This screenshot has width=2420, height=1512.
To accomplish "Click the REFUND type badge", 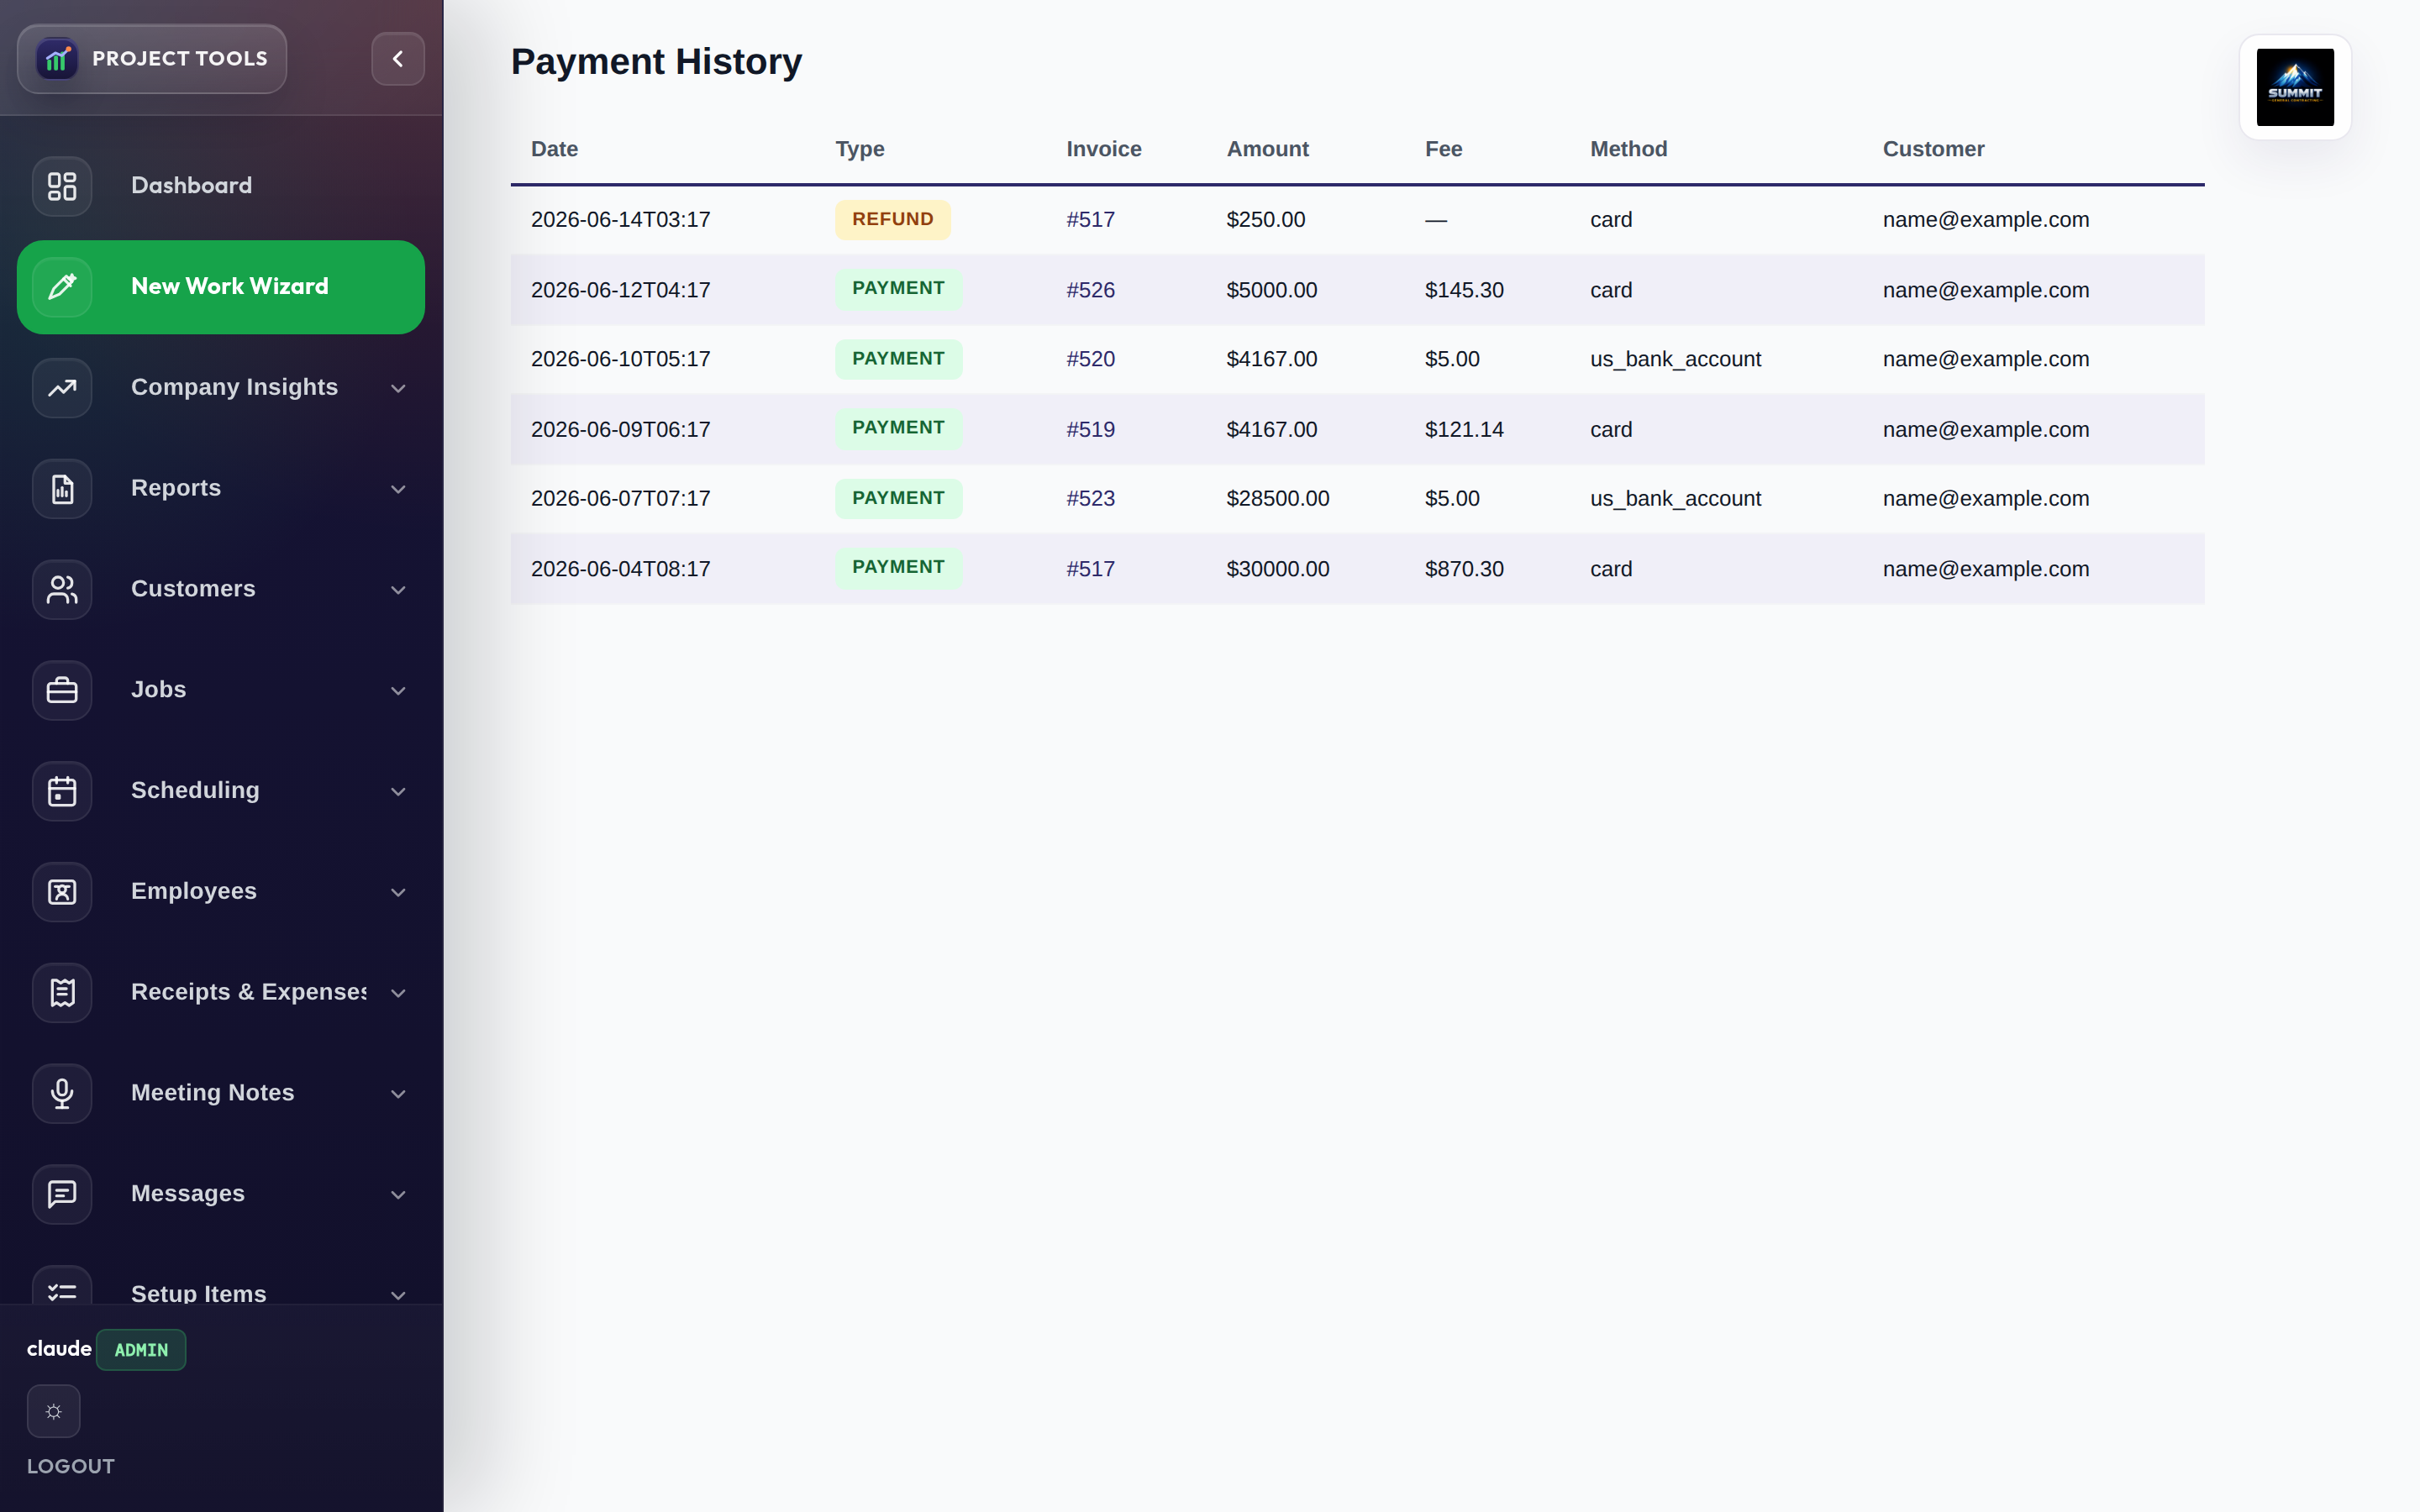I will (x=893, y=219).
